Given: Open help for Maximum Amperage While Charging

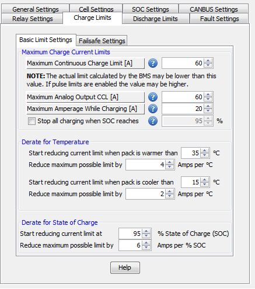Looking at the screenshot, I should [153, 109].
